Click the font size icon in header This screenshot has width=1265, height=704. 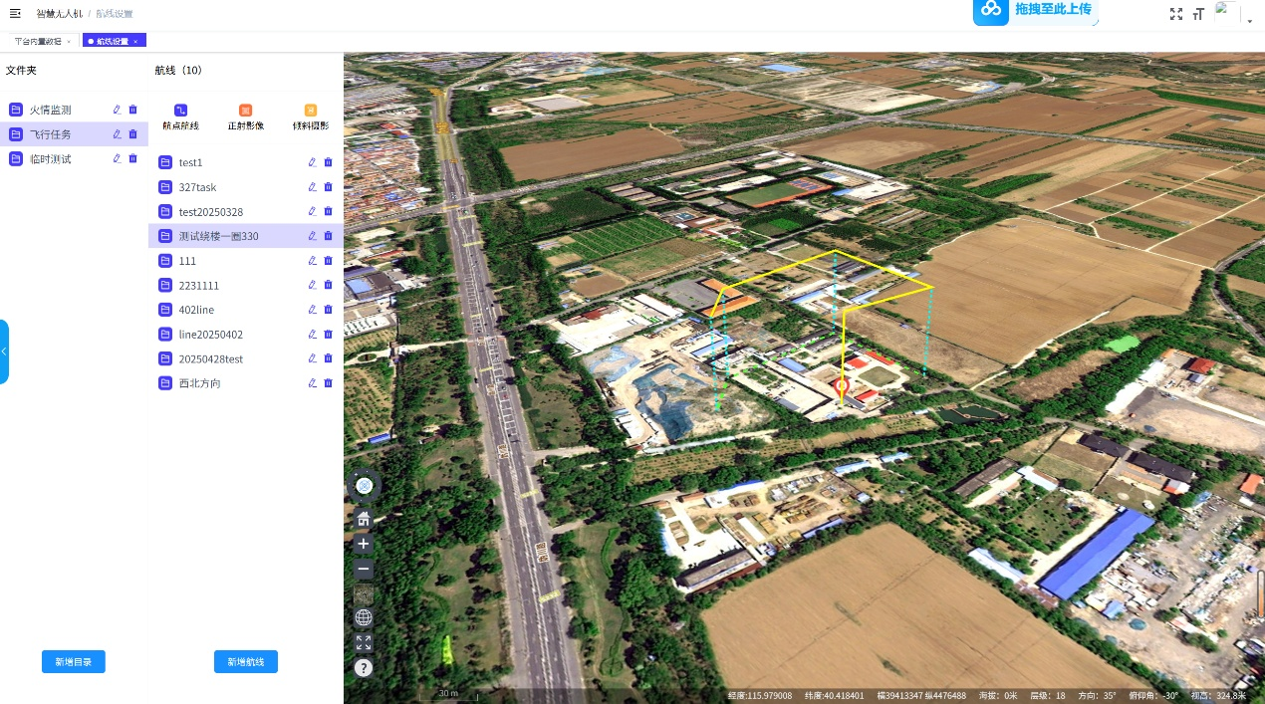pyautogui.click(x=1198, y=14)
